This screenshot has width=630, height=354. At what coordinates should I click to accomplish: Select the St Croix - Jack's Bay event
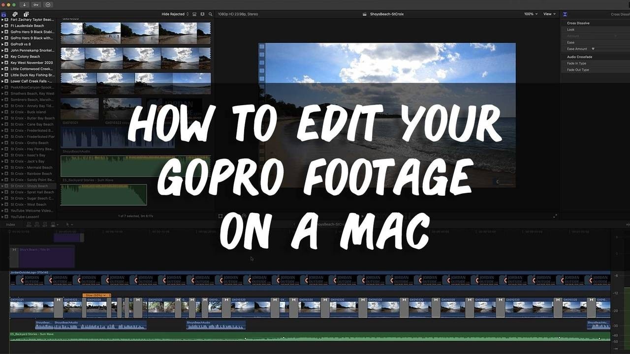(x=28, y=161)
